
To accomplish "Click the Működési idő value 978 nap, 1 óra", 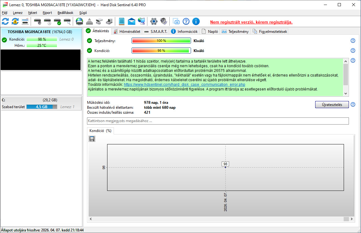I will 156,103.
